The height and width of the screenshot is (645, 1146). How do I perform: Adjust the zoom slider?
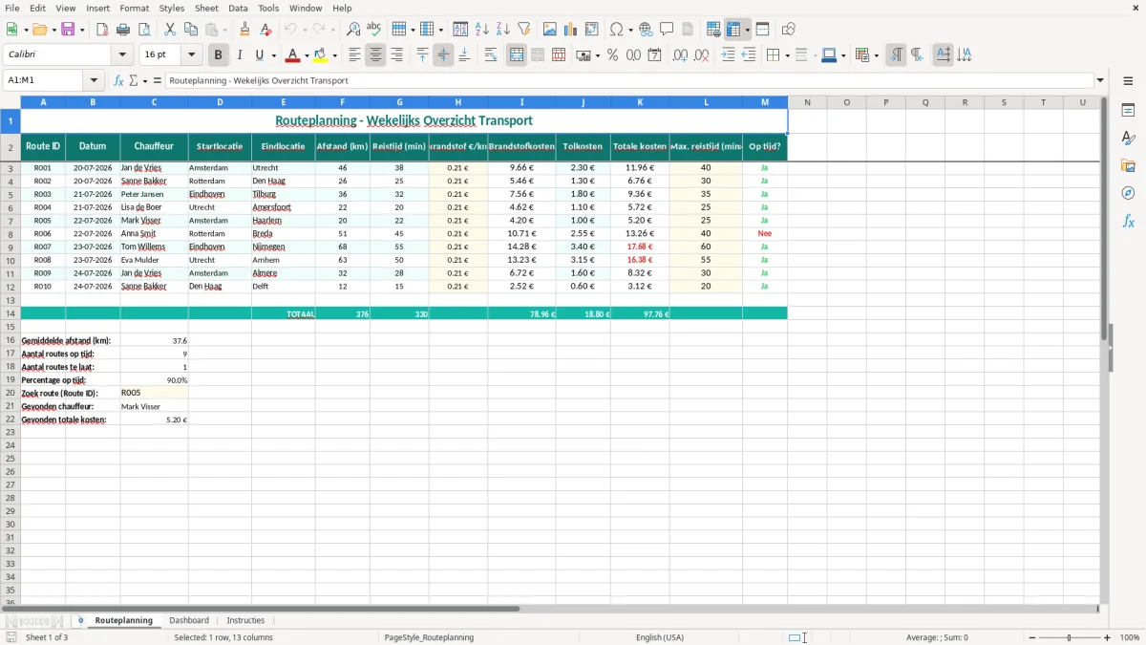pyautogui.click(x=1069, y=637)
